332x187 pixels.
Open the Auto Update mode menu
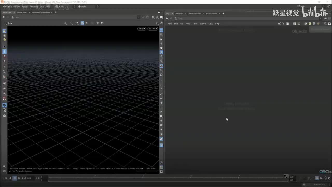[x=320, y=184]
